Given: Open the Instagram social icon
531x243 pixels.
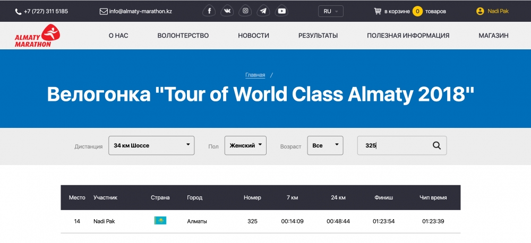Looking at the screenshot, I should click(245, 11).
